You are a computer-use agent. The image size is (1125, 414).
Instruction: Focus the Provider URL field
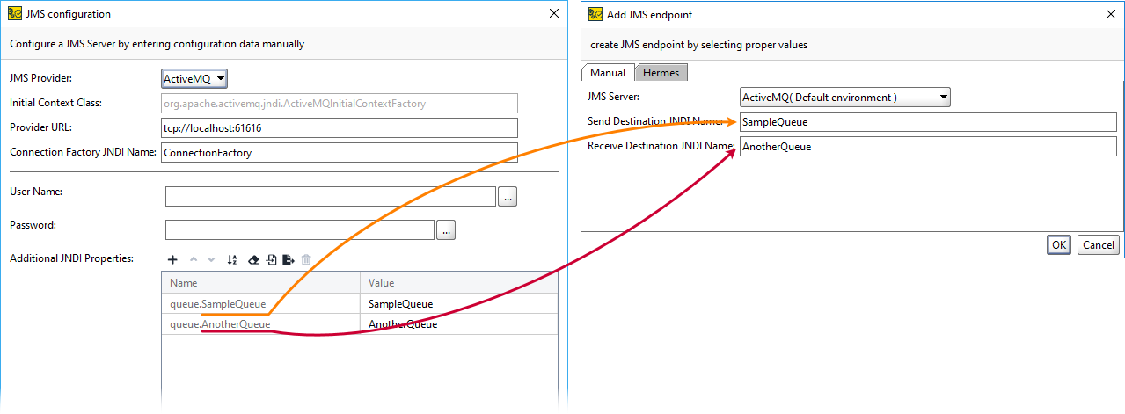point(340,127)
